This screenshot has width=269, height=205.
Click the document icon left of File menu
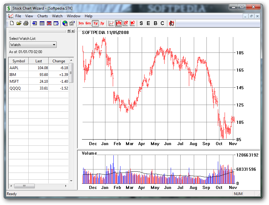pyautogui.click(x=11, y=16)
